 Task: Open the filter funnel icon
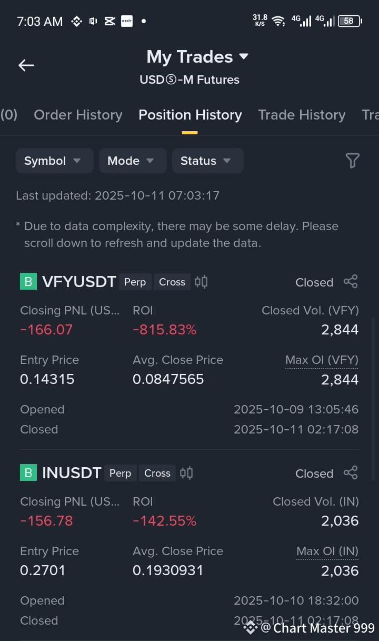tap(353, 161)
